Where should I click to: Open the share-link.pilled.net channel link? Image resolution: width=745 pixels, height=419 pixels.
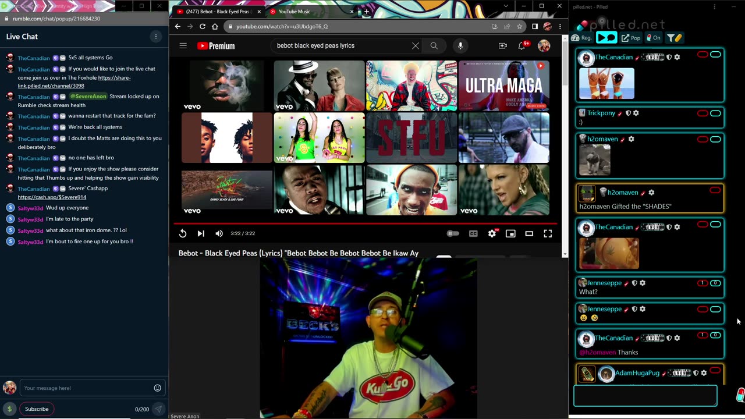tap(74, 81)
